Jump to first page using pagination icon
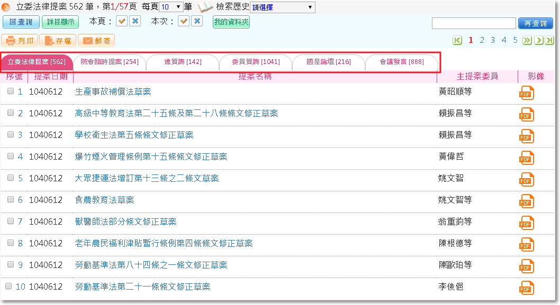Screen dimensions: 560x305 pos(458,40)
